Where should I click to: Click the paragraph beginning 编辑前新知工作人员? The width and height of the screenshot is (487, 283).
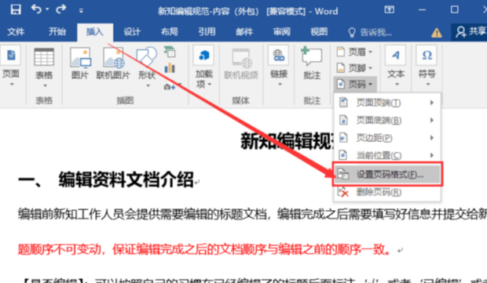click(x=252, y=214)
